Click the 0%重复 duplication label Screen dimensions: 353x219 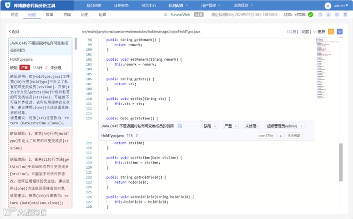(x=319, y=32)
